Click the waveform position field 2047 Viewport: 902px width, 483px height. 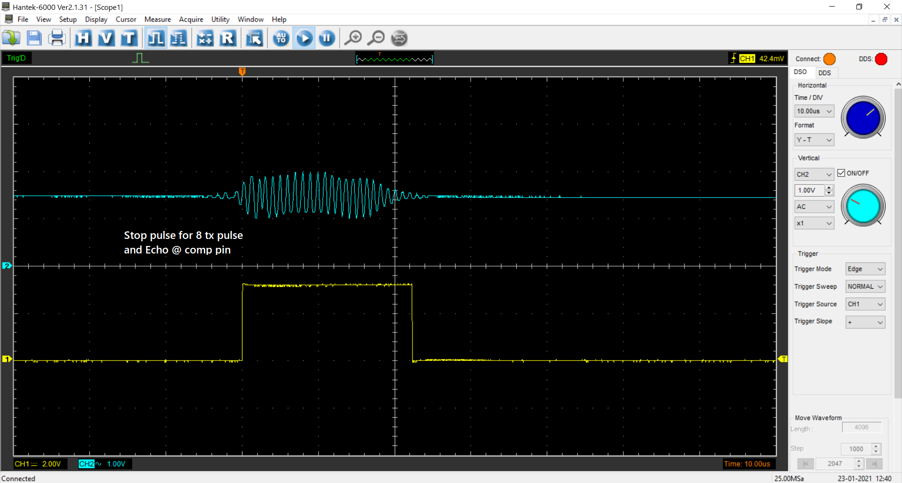[835, 464]
